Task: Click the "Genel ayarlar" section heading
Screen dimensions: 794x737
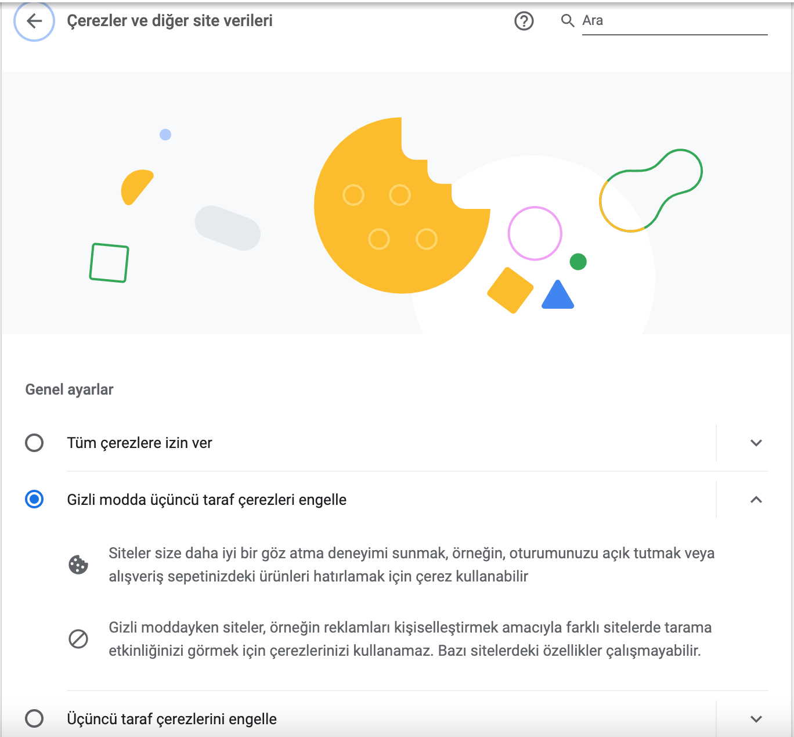Action: click(x=69, y=389)
